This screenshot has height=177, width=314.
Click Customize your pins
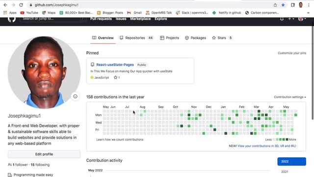(x=292, y=53)
